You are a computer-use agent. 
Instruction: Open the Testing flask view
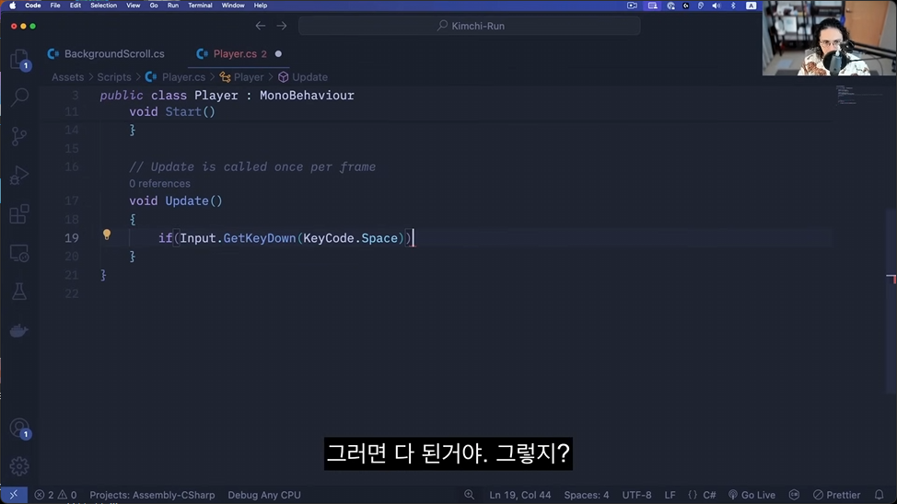point(19,292)
